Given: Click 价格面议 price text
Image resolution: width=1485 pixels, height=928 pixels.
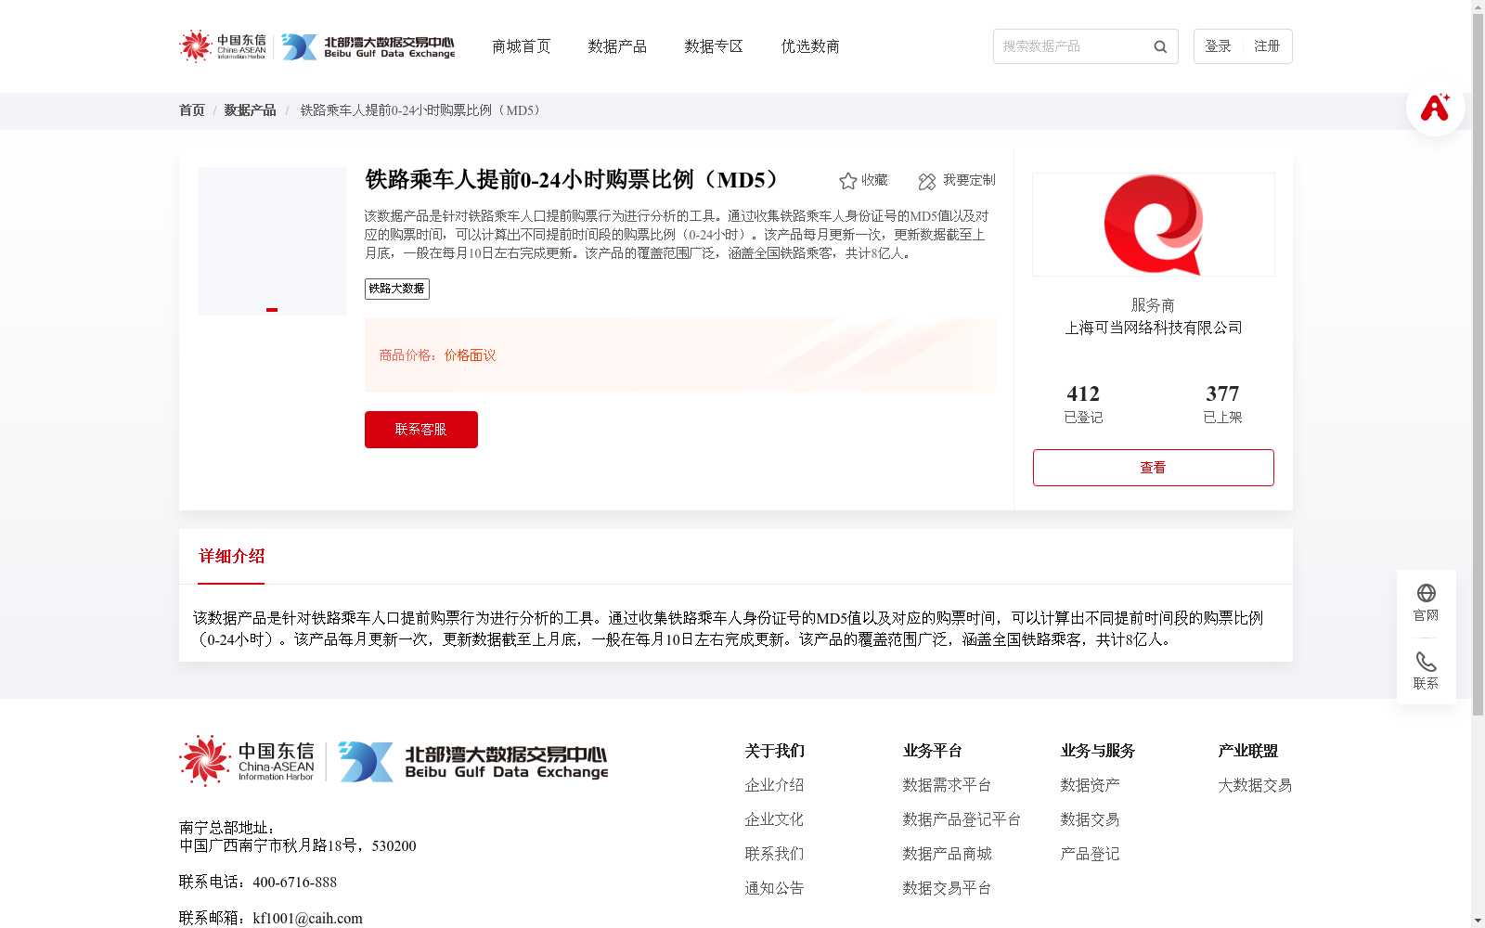Looking at the screenshot, I should [470, 355].
